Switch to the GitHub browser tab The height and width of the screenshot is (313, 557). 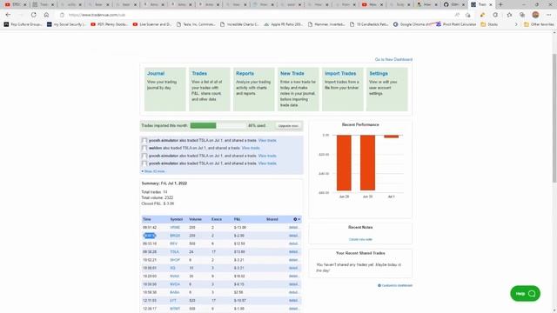(454, 4)
